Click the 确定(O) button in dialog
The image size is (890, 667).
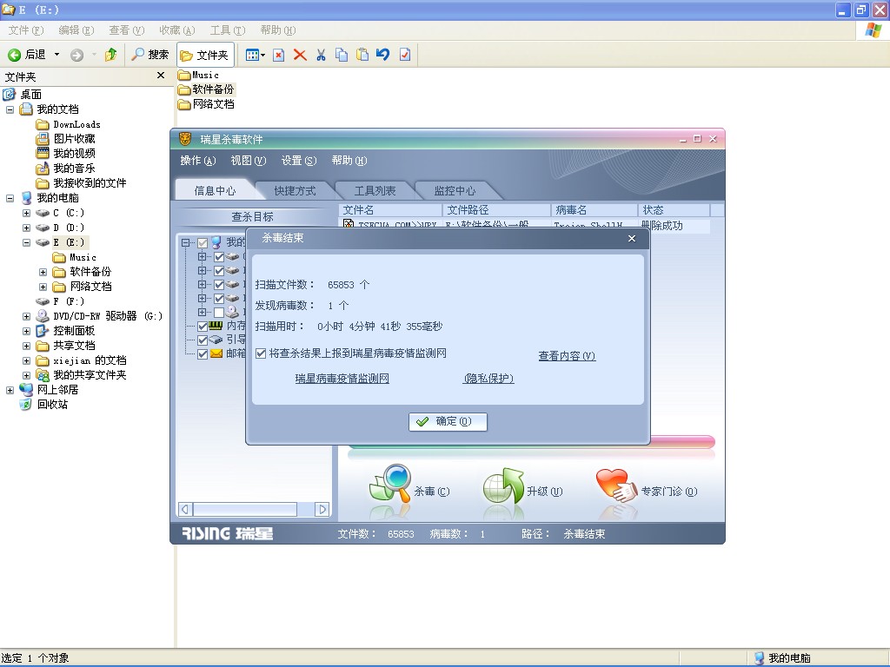pos(448,421)
